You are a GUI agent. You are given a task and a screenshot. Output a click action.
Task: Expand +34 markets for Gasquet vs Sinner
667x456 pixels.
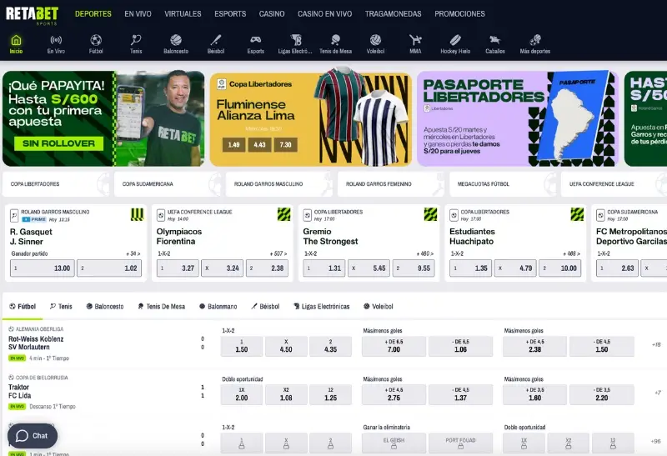coord(133,253)
